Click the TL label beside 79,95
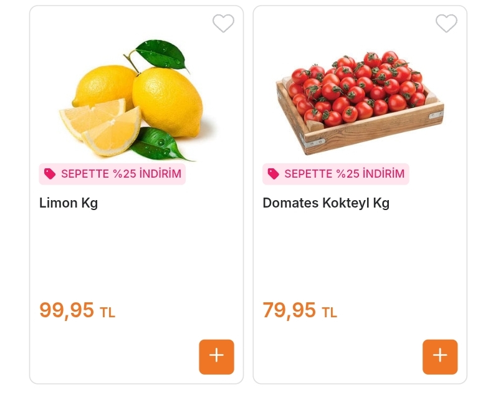488x417 pixels. [329, 312]
